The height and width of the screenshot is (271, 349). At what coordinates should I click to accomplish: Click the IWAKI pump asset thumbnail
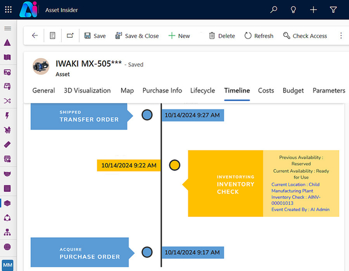[41, 66]
